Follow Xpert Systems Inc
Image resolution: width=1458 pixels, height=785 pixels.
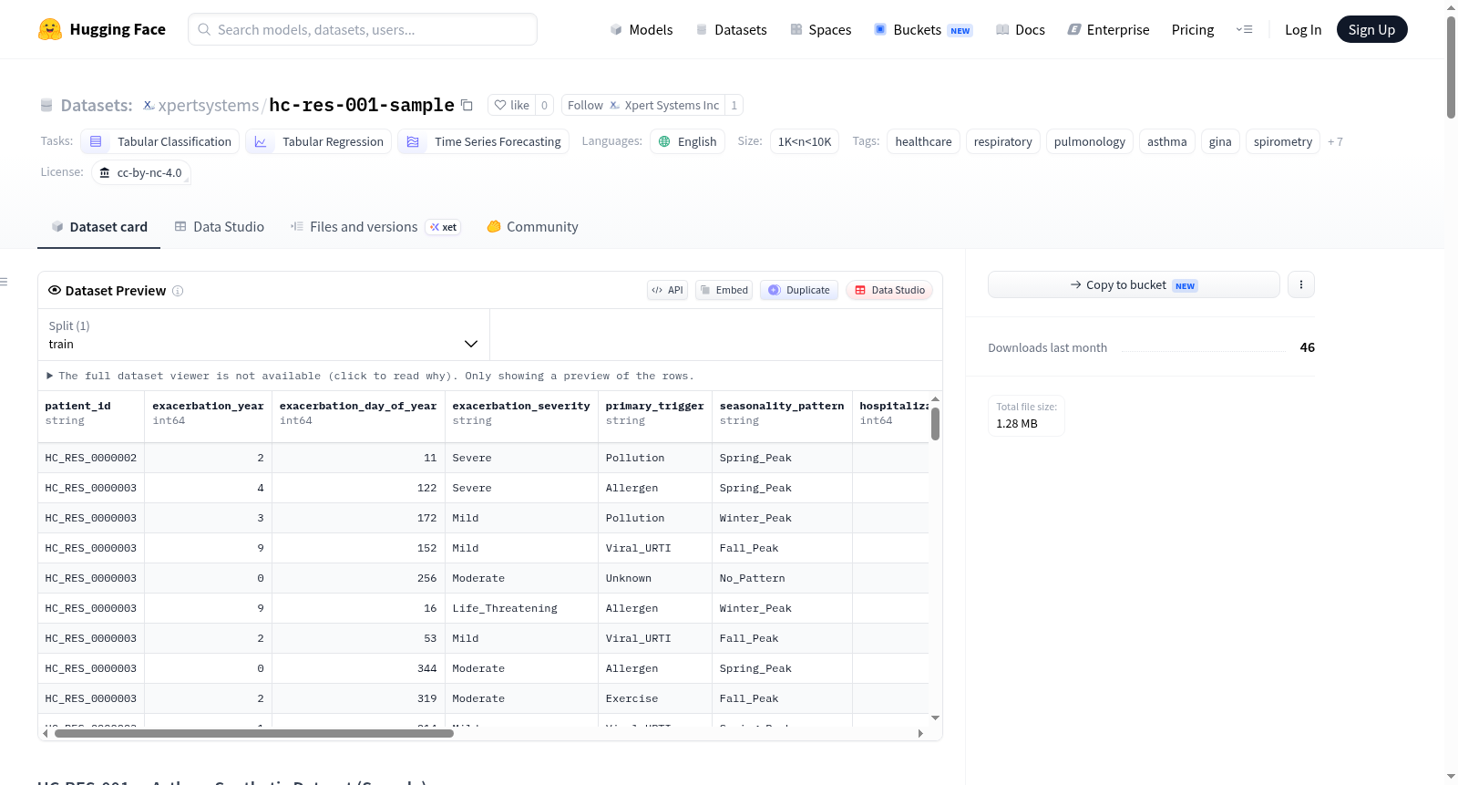(643, 105)
